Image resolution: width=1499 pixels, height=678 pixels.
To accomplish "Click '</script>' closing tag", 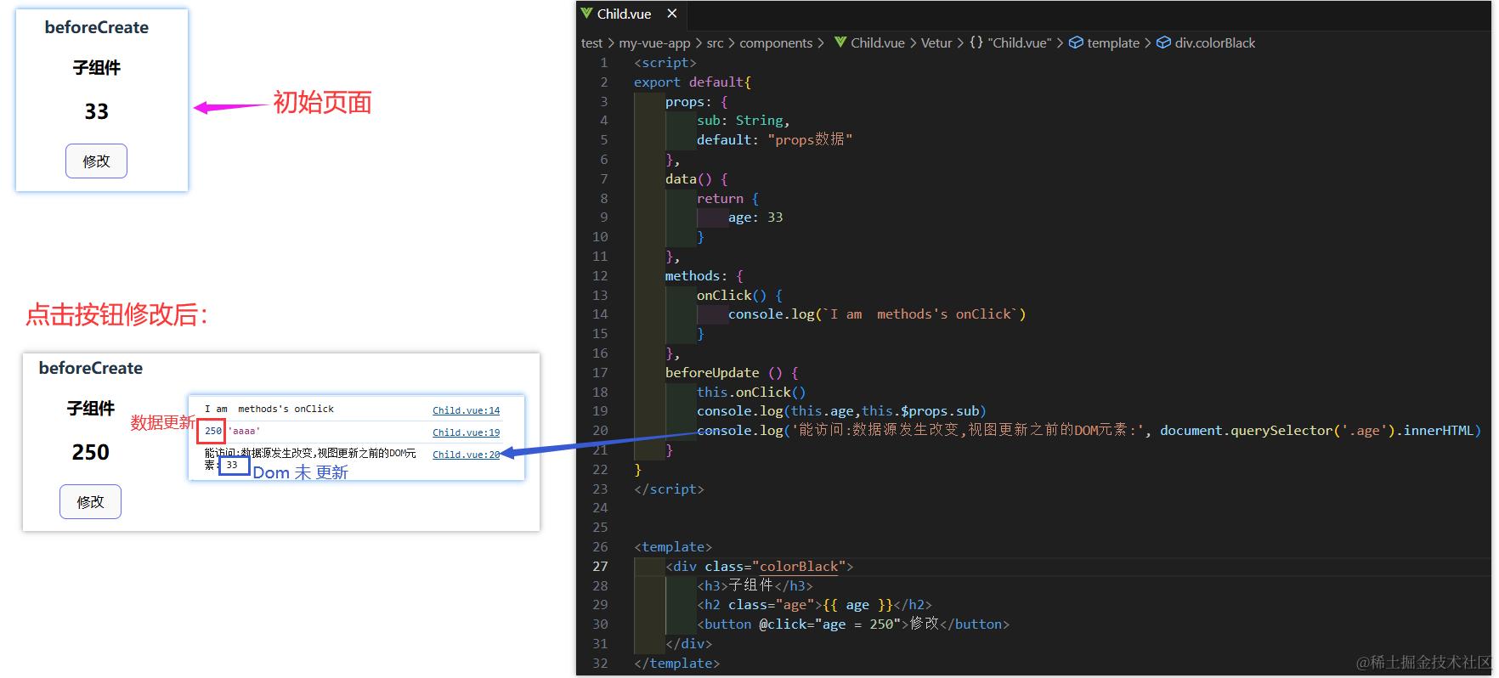I will click(669, 489).
